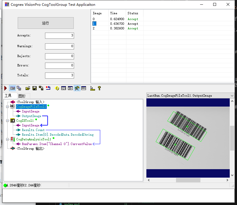Select OutputImage under CogImageFileTool1
Screen dimensions: 237x205
(31, 116)
